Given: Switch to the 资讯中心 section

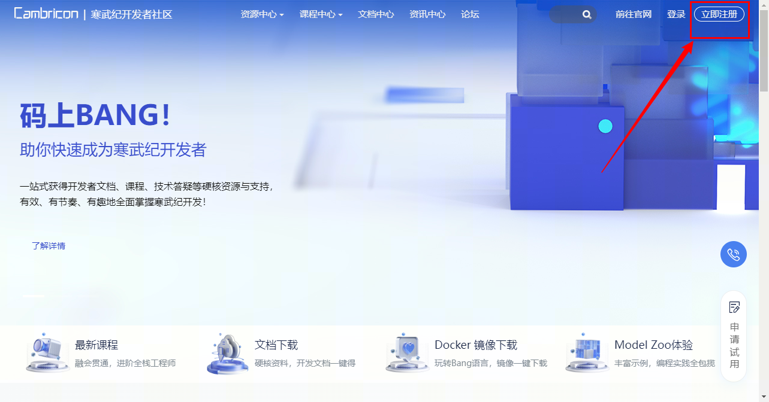Looking at the screenshot, I should click(427, 14).
